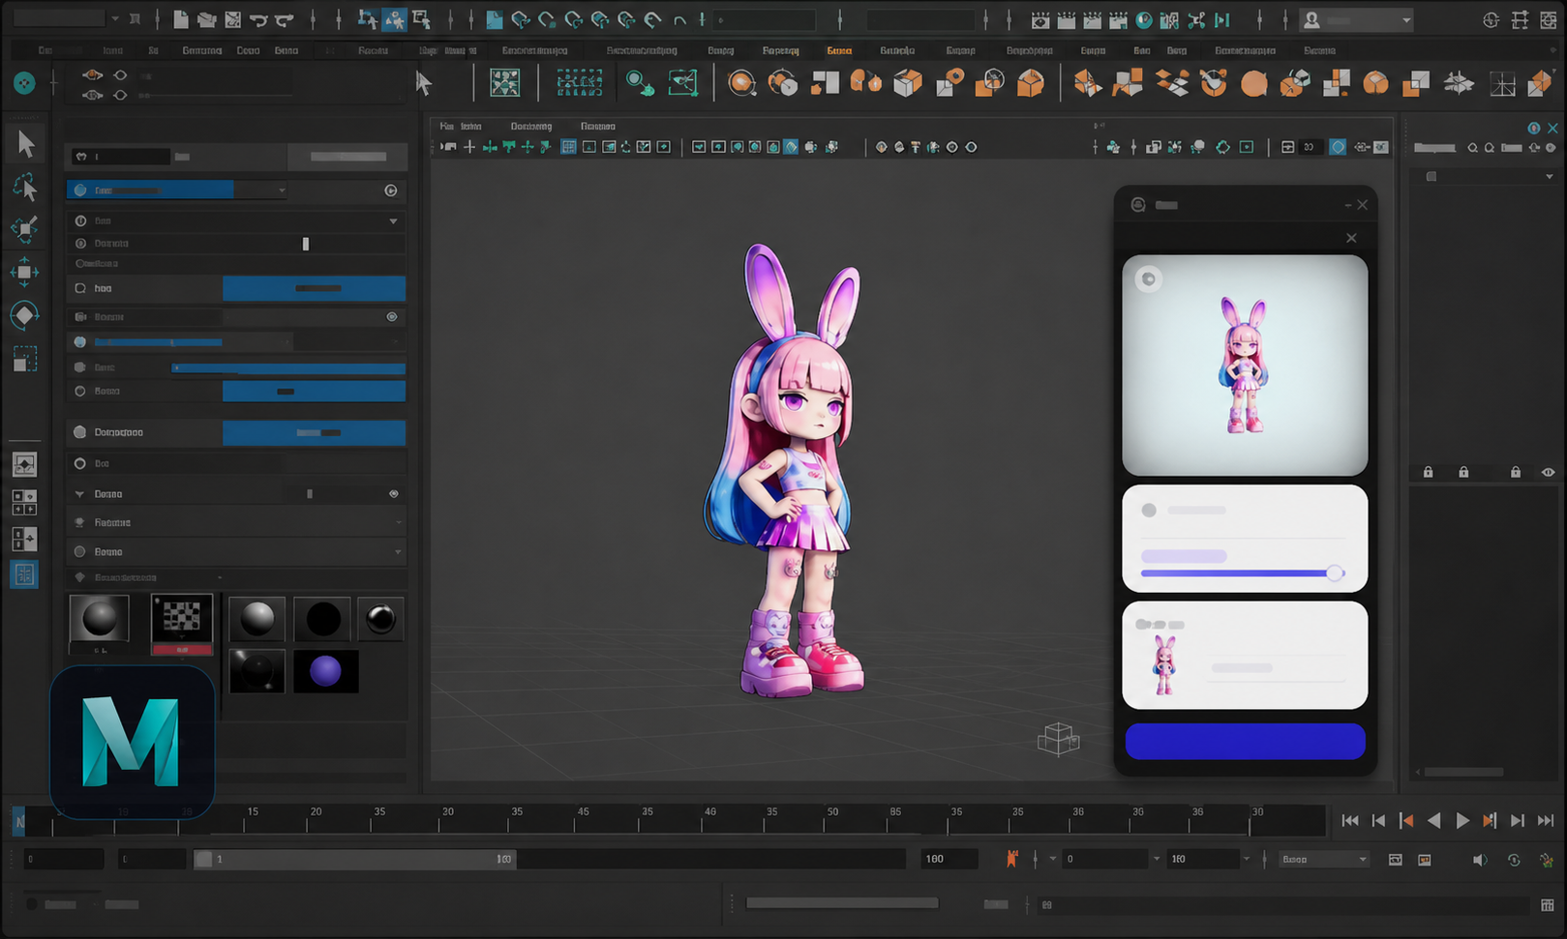Open the dropdown at far top-left corner

click(x=114, y=18)
